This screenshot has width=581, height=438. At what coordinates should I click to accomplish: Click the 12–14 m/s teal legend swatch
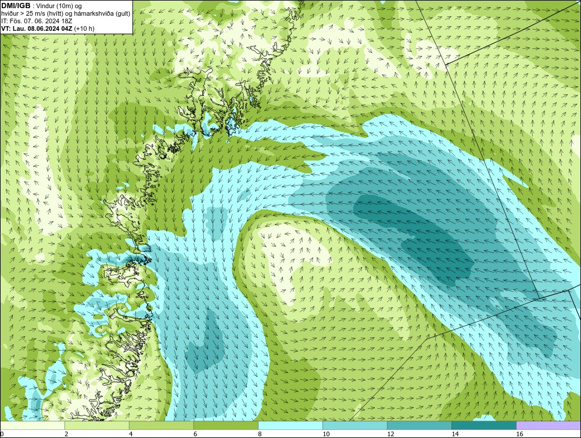419,425
